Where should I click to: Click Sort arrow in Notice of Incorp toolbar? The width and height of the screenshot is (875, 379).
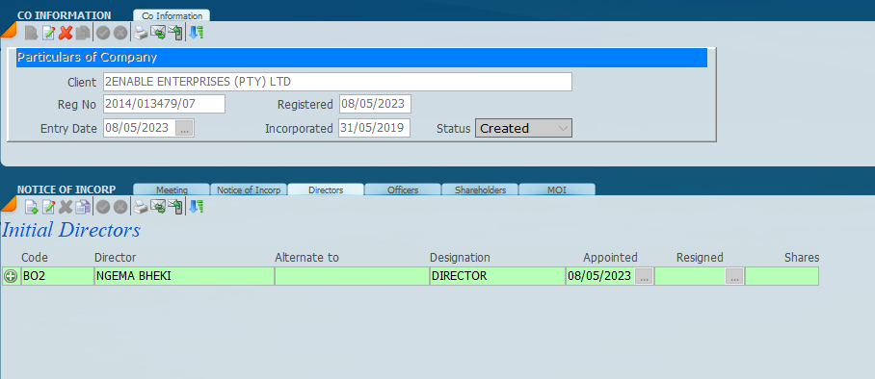pyautogui.click(x=196, y=207)
